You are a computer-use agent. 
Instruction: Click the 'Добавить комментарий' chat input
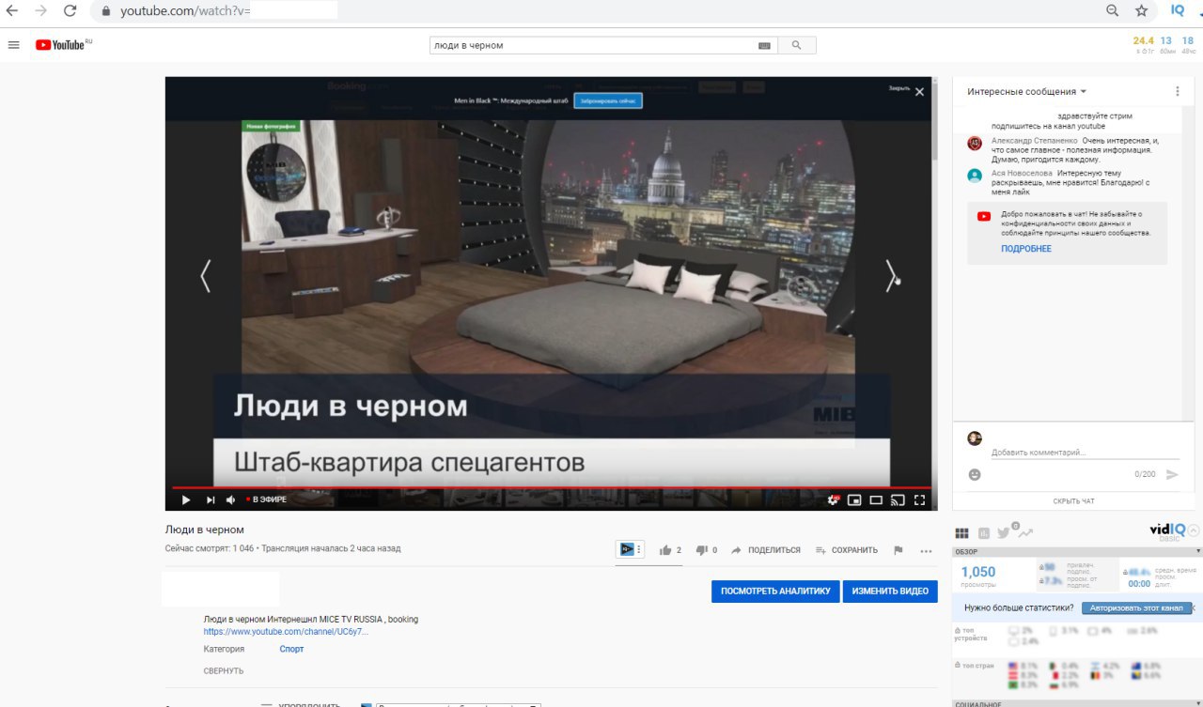point(1086,453)
